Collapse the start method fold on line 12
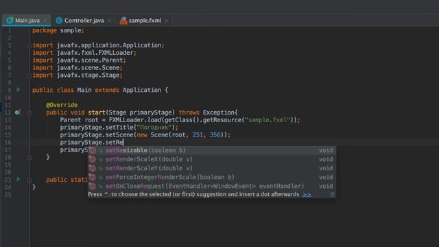The image size is (439, 247). point(29,113)
